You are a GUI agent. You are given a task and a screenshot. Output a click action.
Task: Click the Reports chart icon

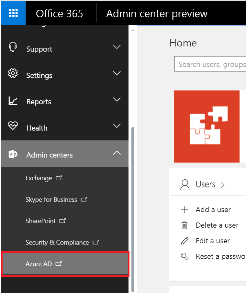coord(13,100)
